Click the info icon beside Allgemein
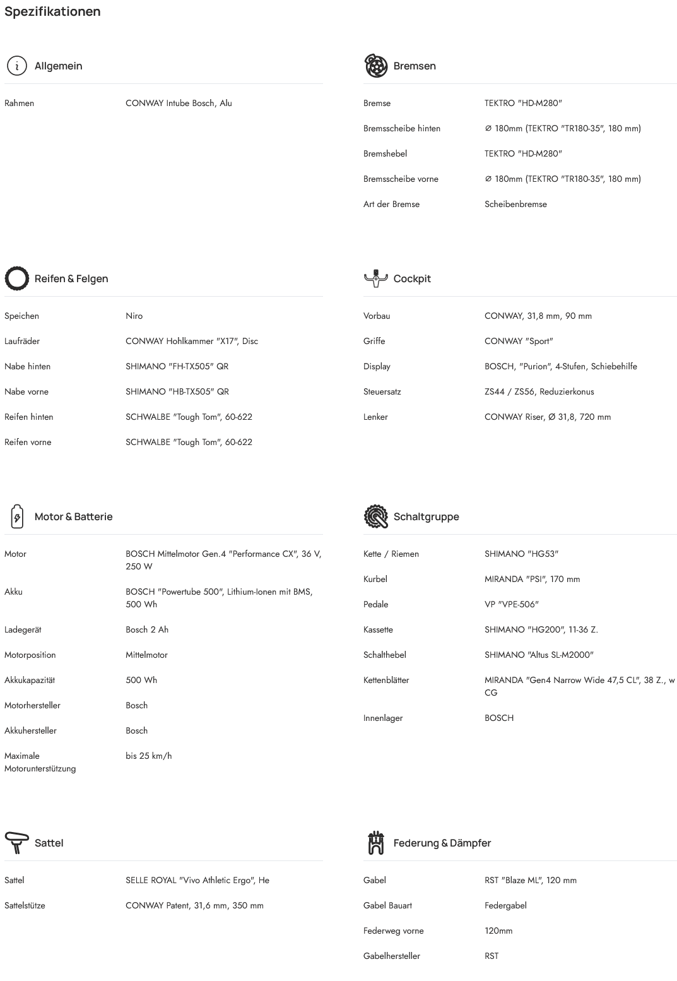 tap(17, 66)
